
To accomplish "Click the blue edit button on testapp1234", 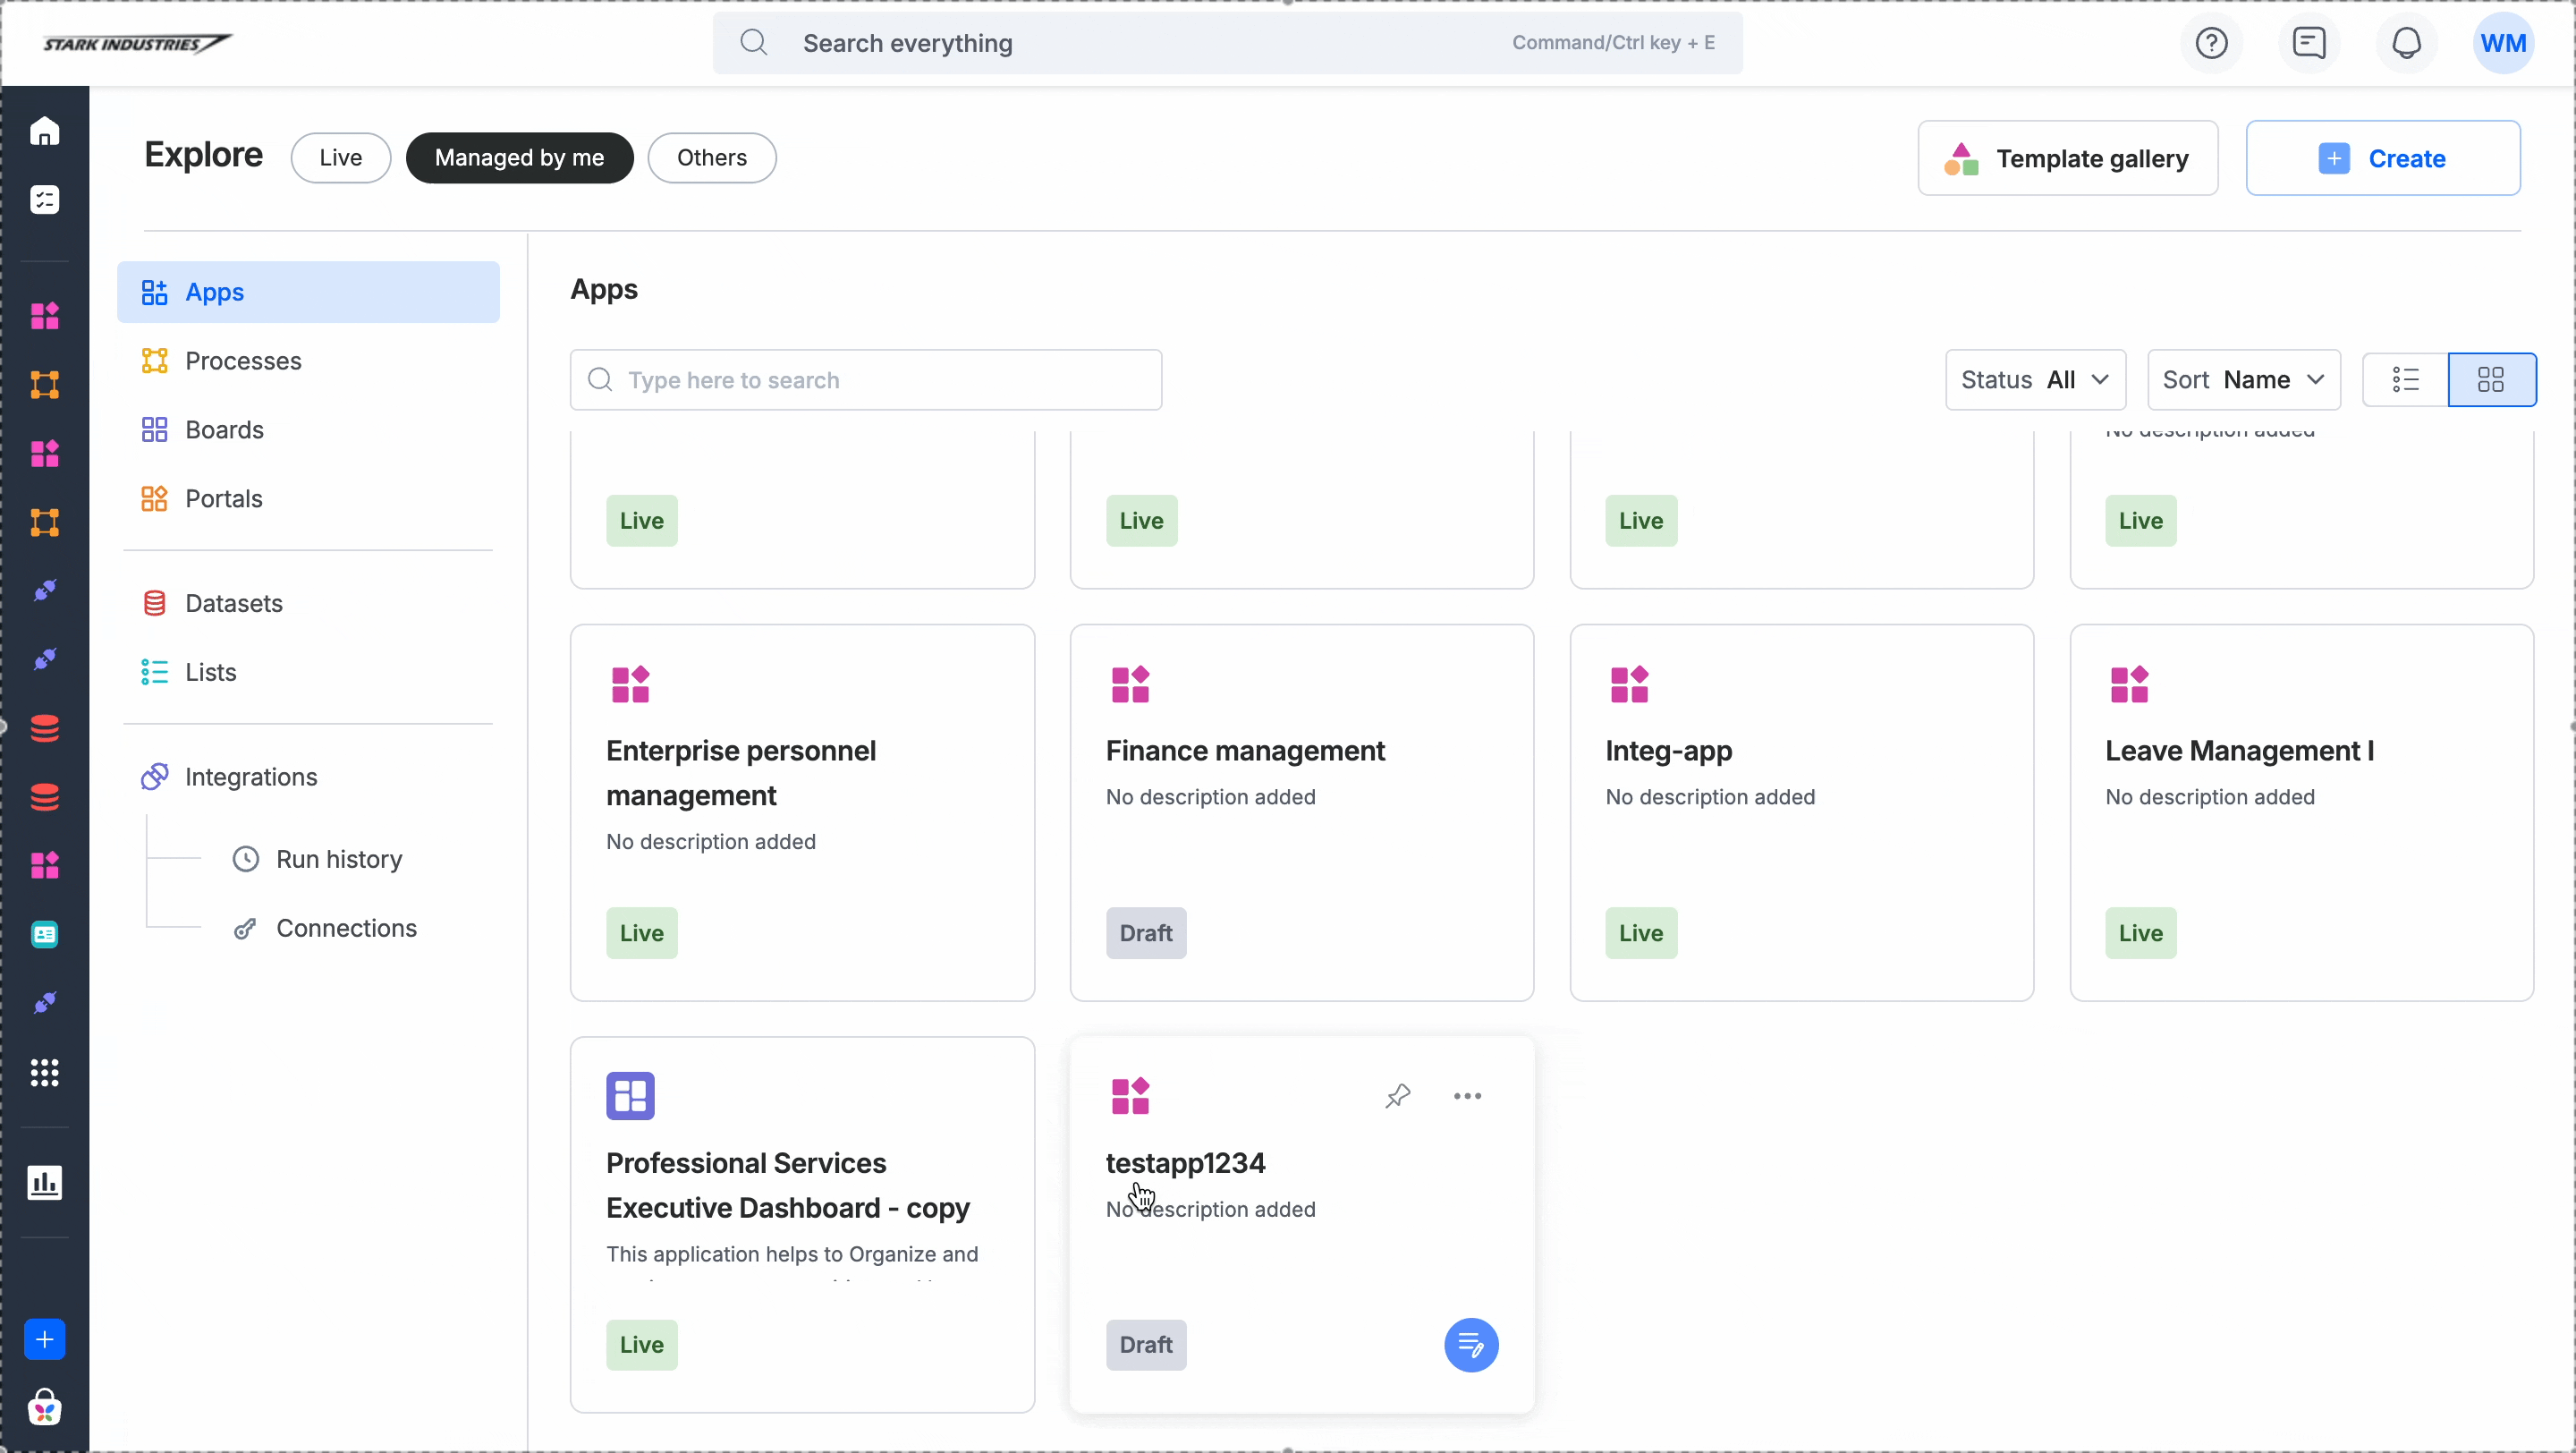I will pyautogui.click(x=1470, y=1344).
